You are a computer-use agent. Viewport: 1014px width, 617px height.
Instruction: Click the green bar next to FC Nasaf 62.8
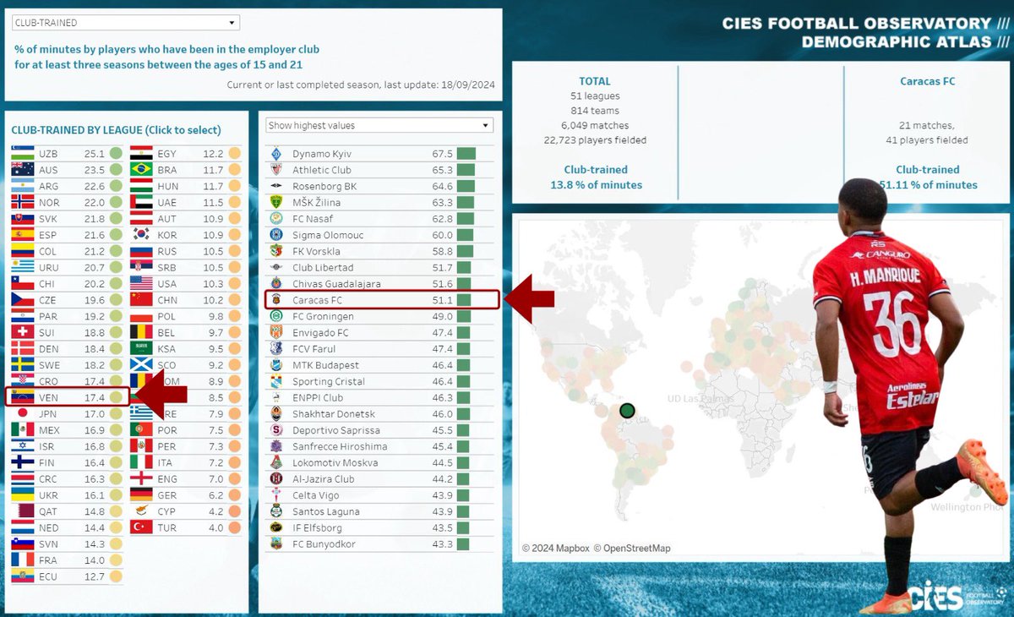pyautogui.click(x=466, y=219)
